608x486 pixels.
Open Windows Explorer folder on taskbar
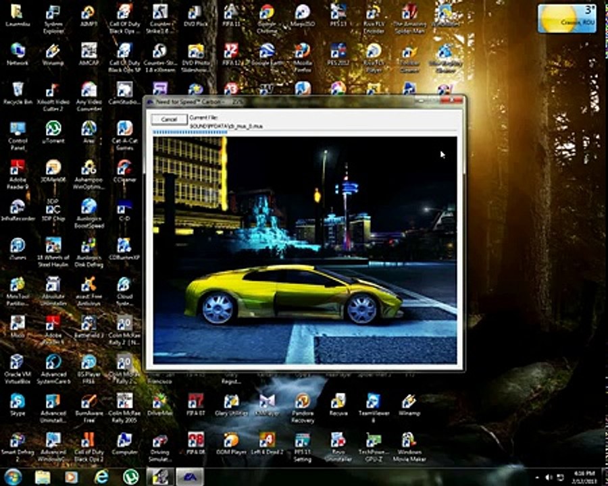tap(43, 477)
